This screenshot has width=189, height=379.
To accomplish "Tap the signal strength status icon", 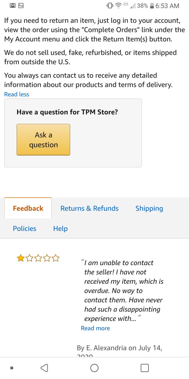I will click(133, 6).
